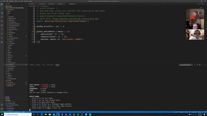Click the UTF-8 encoding status item
The image size is (207, 116).
186,112
